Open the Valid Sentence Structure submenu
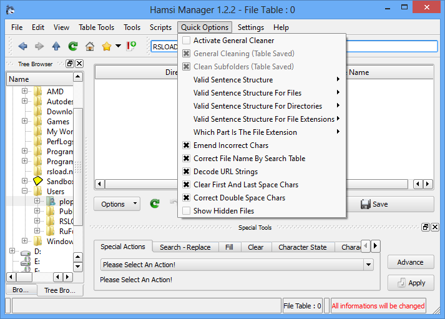This screenshot has height=319, width=445. coord(262,79)
